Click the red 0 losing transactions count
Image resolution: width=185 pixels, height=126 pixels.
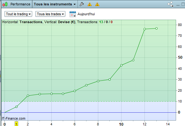[112, 22]
